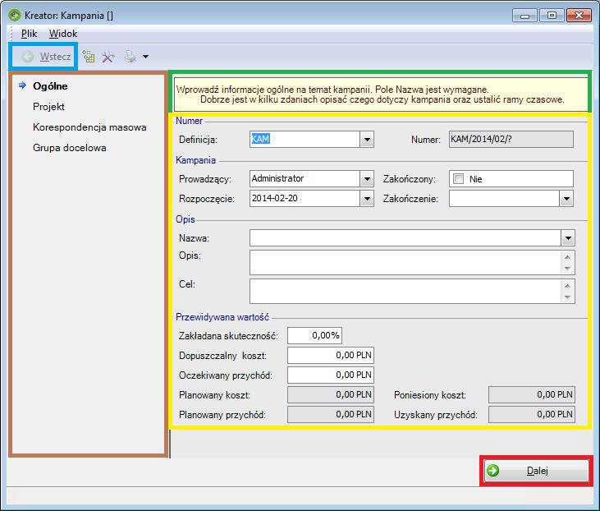Screen dimensions: 600x511
Task: Expand the Prowadzący dropdown arrow
Action: click(x=367, y=179)
